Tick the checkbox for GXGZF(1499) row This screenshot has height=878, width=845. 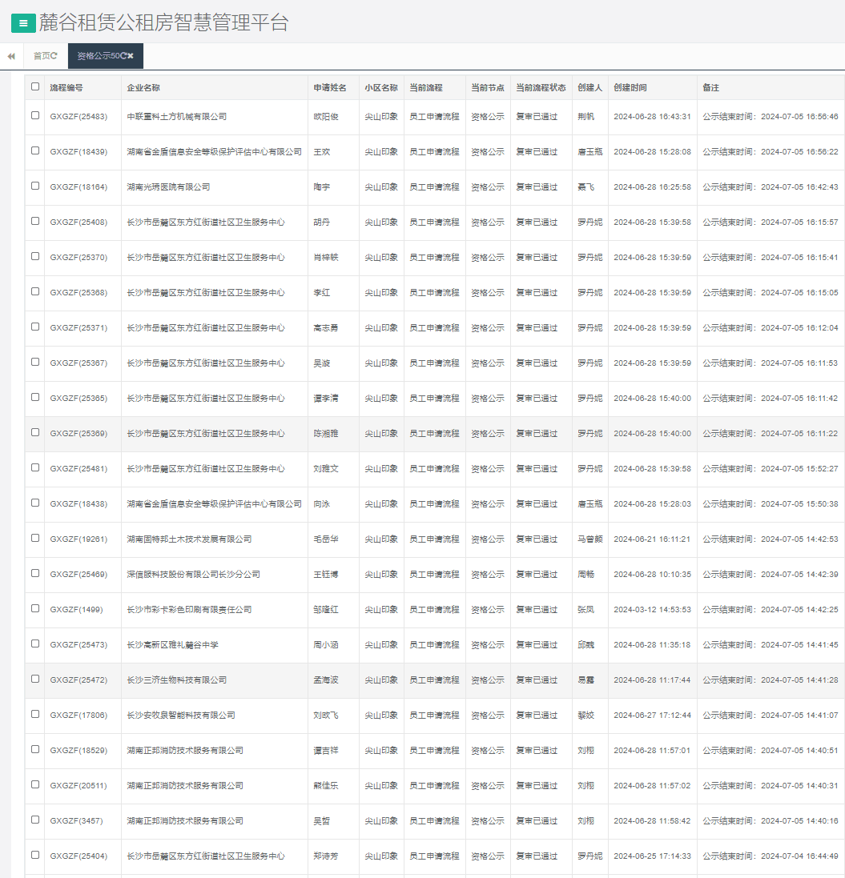coord(35,608)
